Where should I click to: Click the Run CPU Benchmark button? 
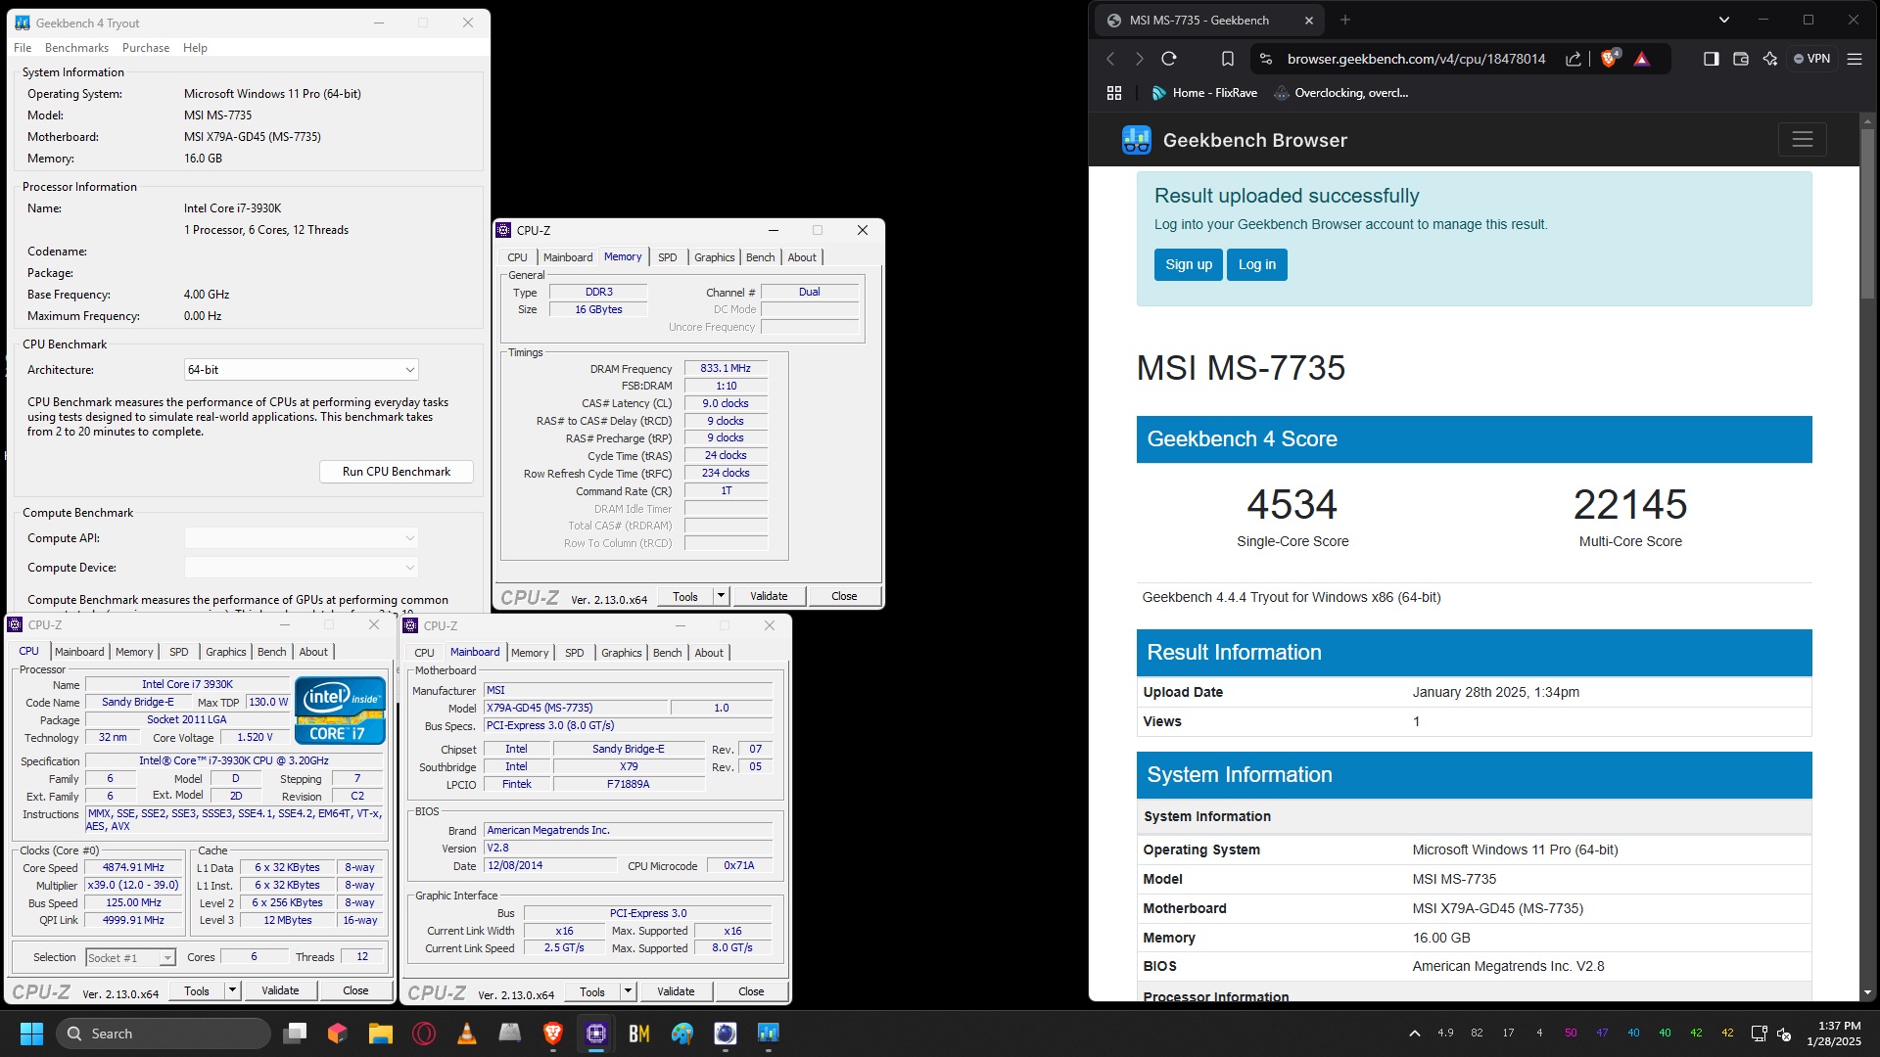tap(397, 472)
